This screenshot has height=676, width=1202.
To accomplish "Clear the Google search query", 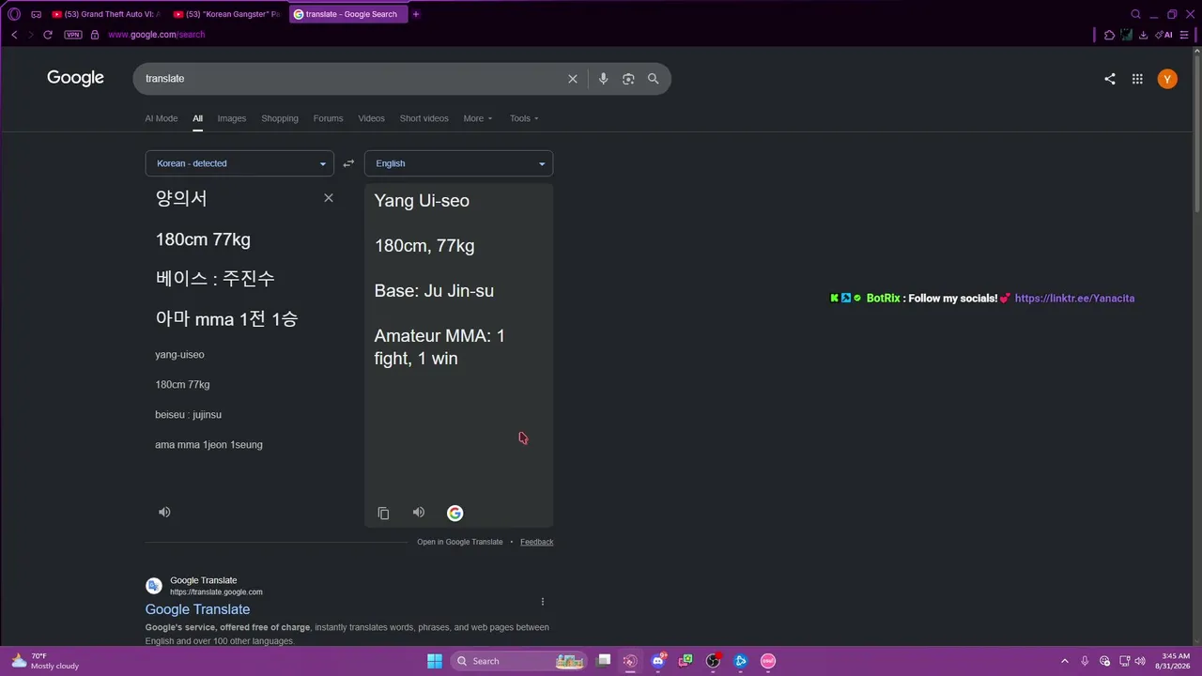I will pos(573,79).
